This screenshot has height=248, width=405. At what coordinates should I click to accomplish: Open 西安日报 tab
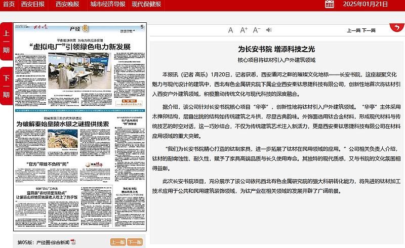33,5
